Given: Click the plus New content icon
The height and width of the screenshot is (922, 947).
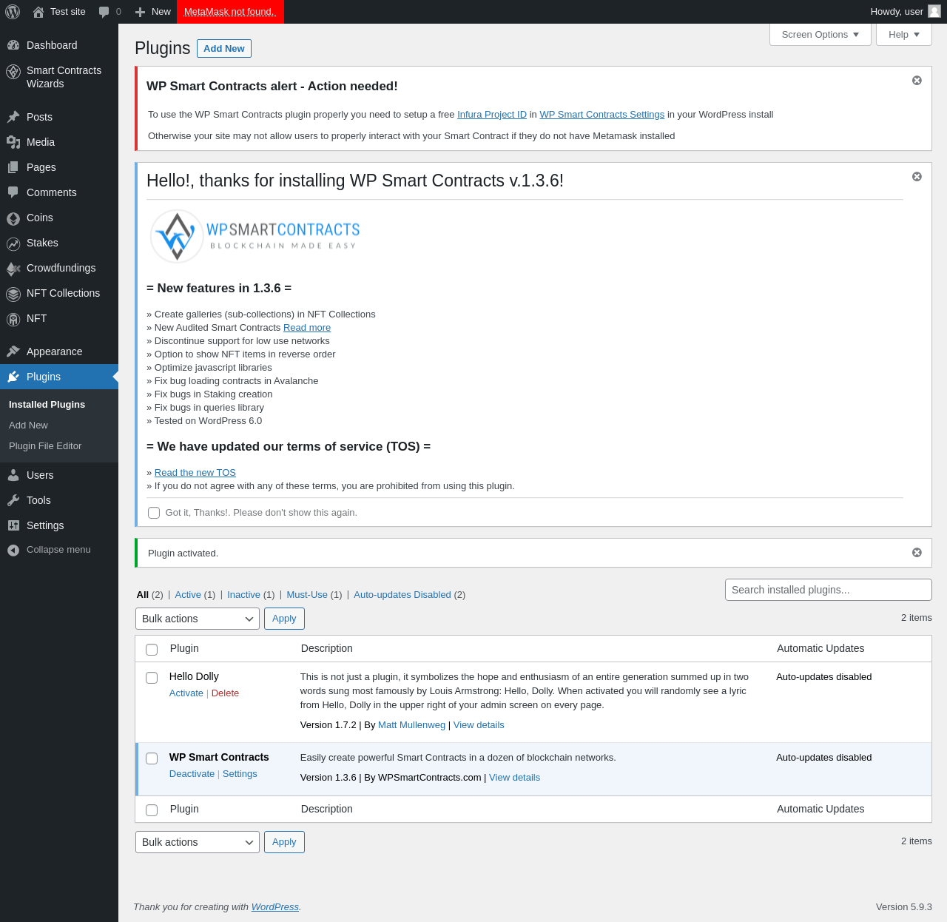Looking at the screenshot, I should (140, 12).
